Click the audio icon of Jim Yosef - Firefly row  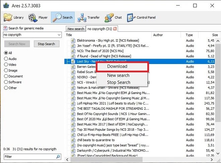(x=73, y=46)
